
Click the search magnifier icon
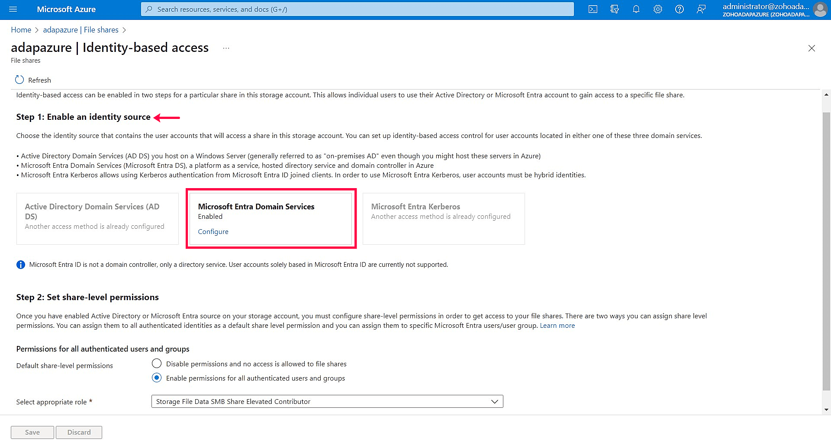(149, 9)
